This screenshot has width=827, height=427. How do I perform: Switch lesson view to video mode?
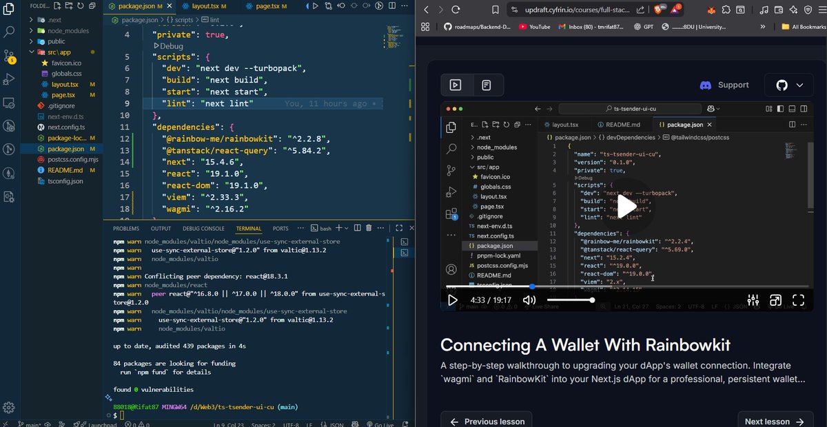(x=456, y=85)
